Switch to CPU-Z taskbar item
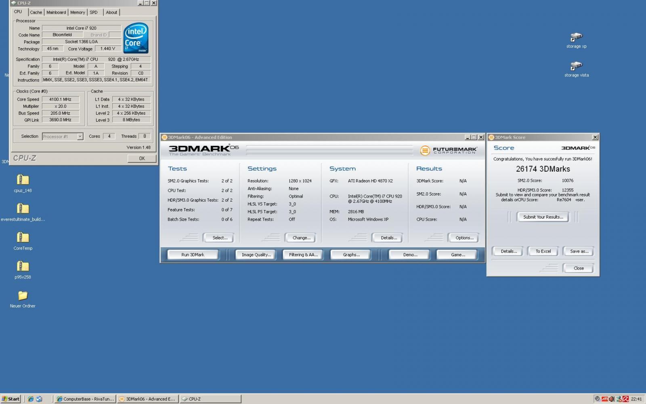The height and width of the screenshot is (404, 646). coord(210,399)
